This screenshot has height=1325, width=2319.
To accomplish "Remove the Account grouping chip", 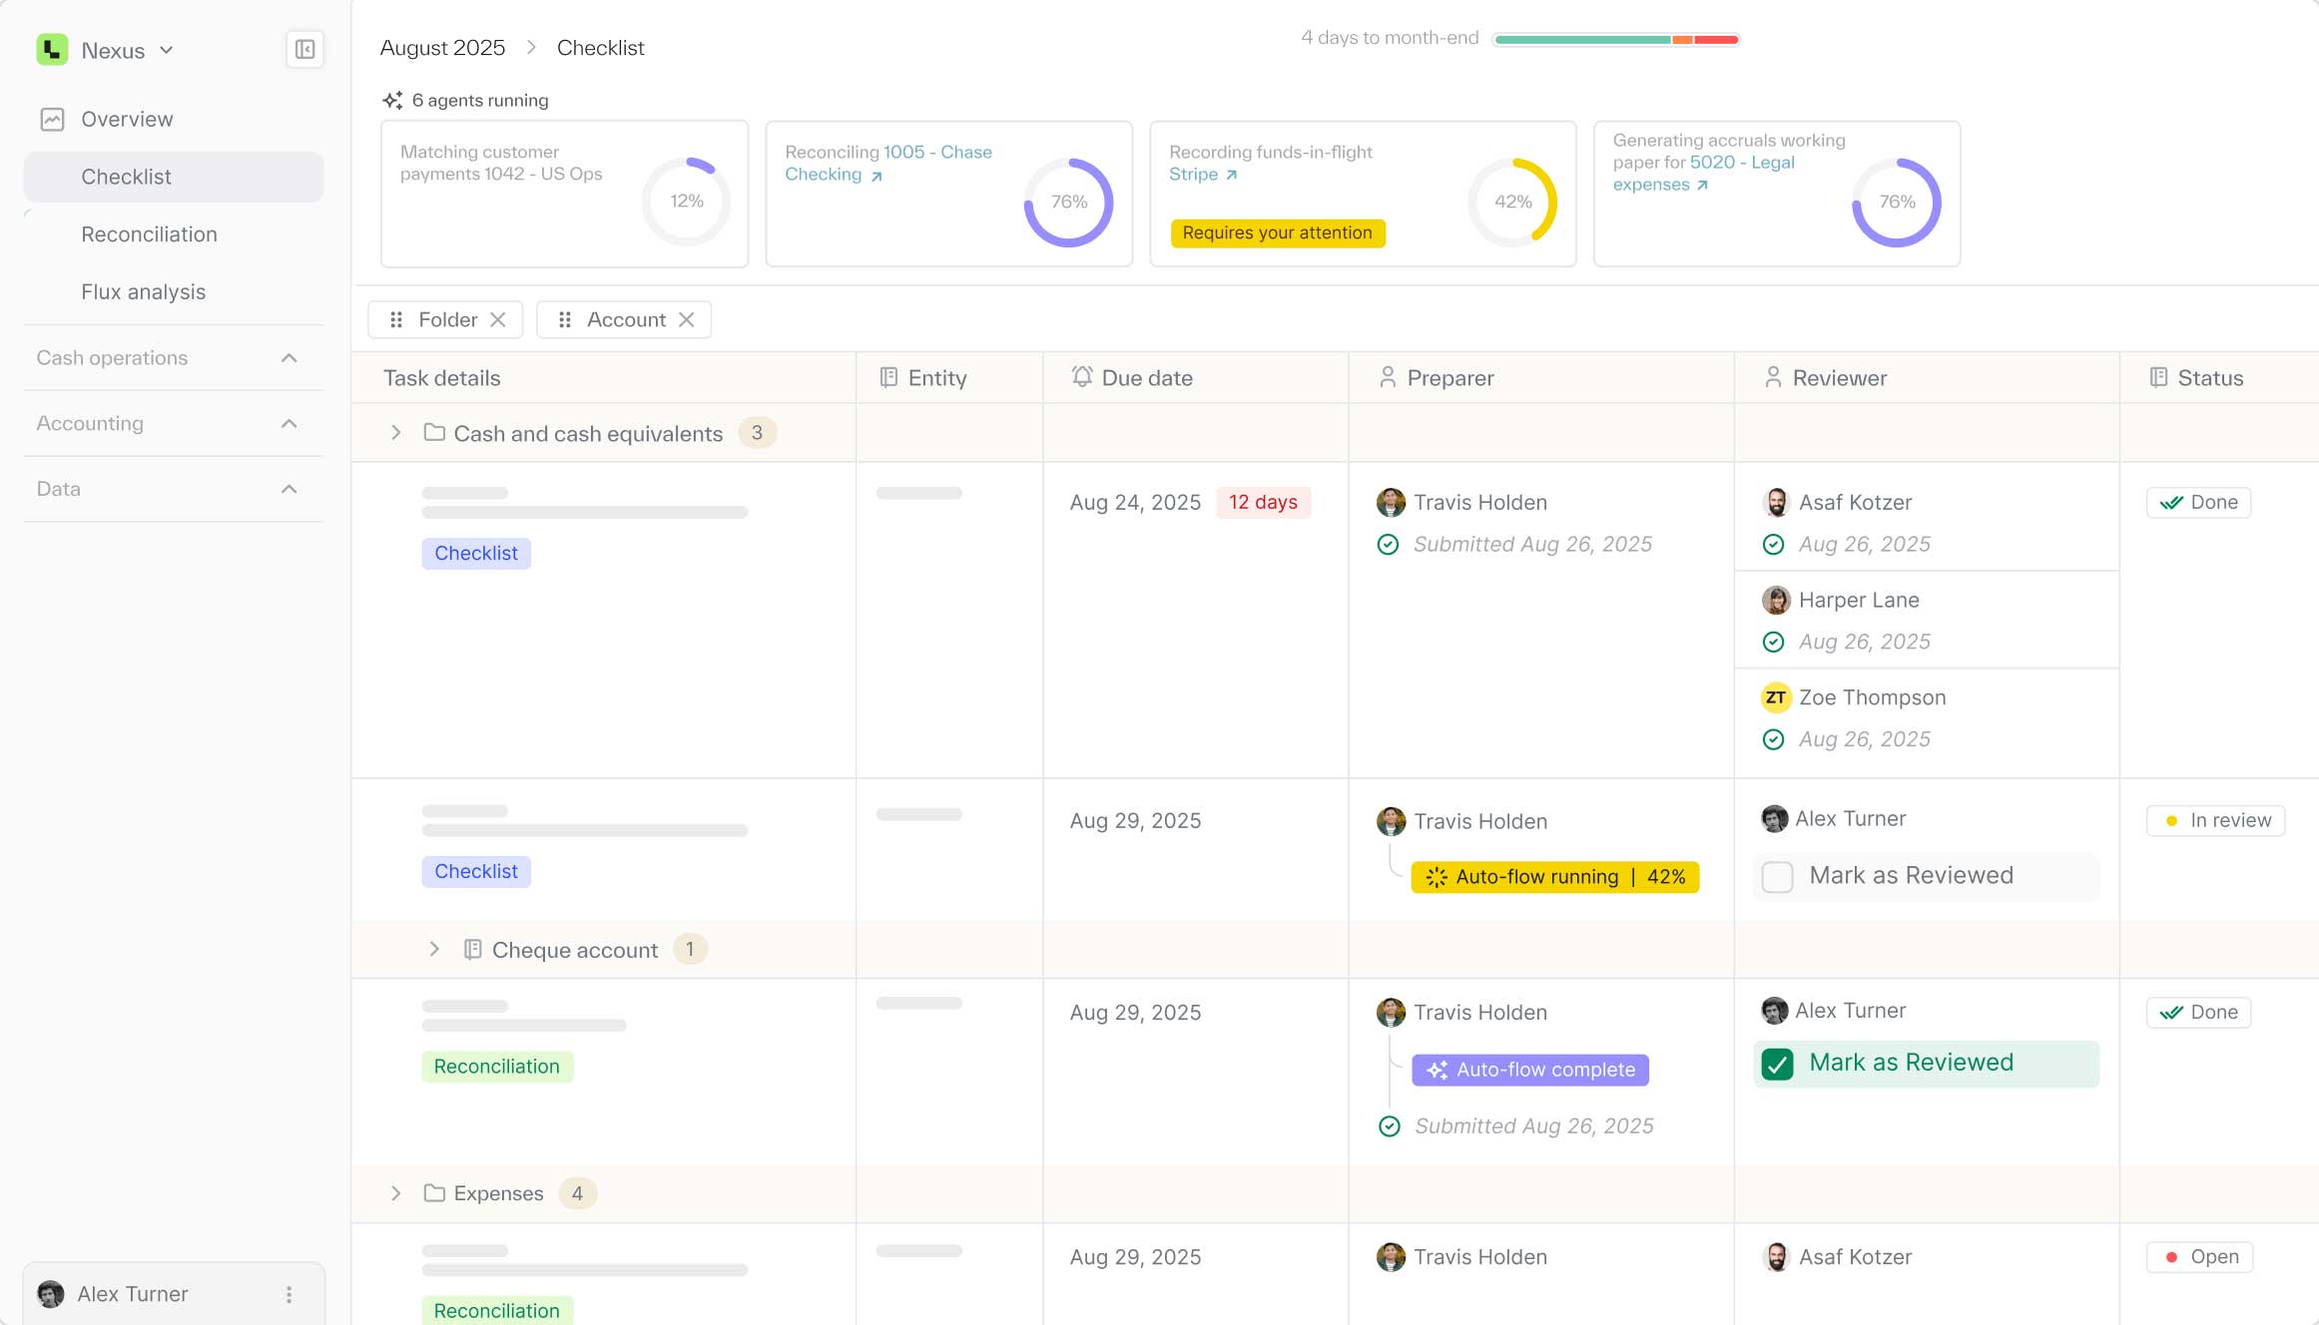I will tap(687, 319).
